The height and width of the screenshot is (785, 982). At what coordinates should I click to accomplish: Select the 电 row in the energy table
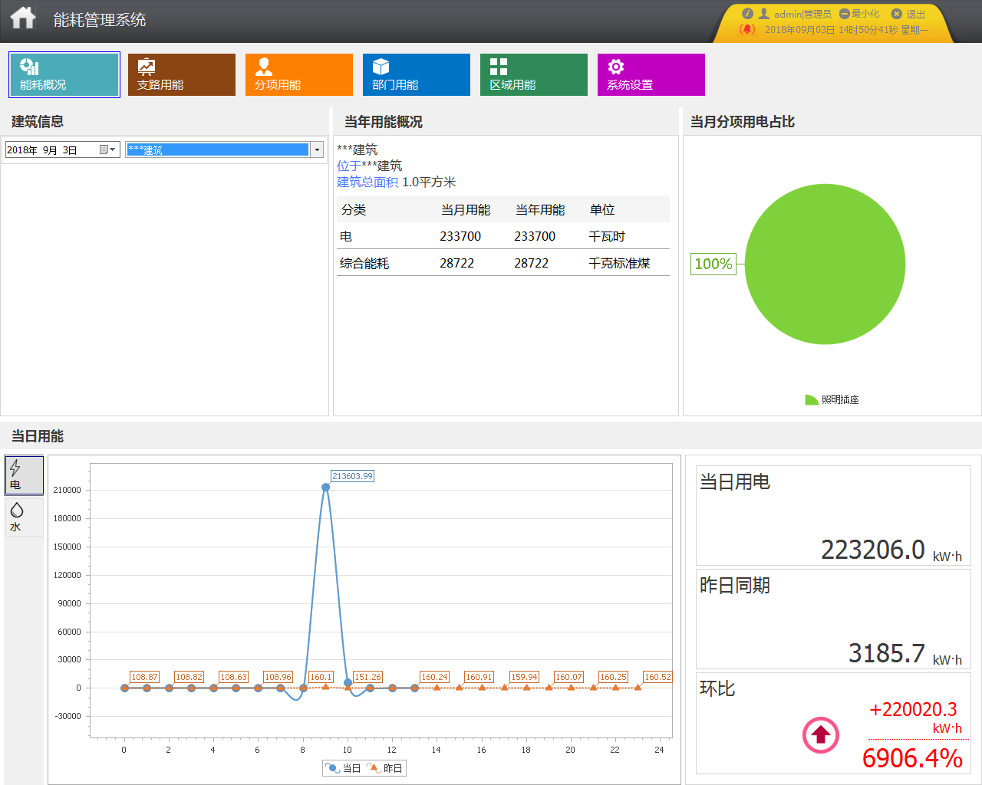pos(503,236)
